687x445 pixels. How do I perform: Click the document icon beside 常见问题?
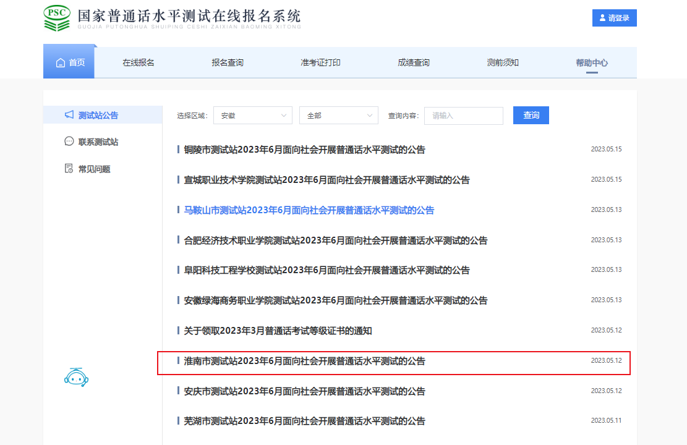click(x=69, y=169)
